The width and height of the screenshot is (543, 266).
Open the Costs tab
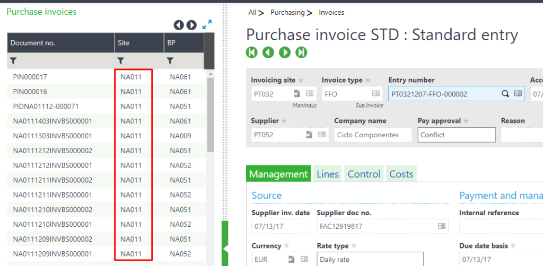401,174
